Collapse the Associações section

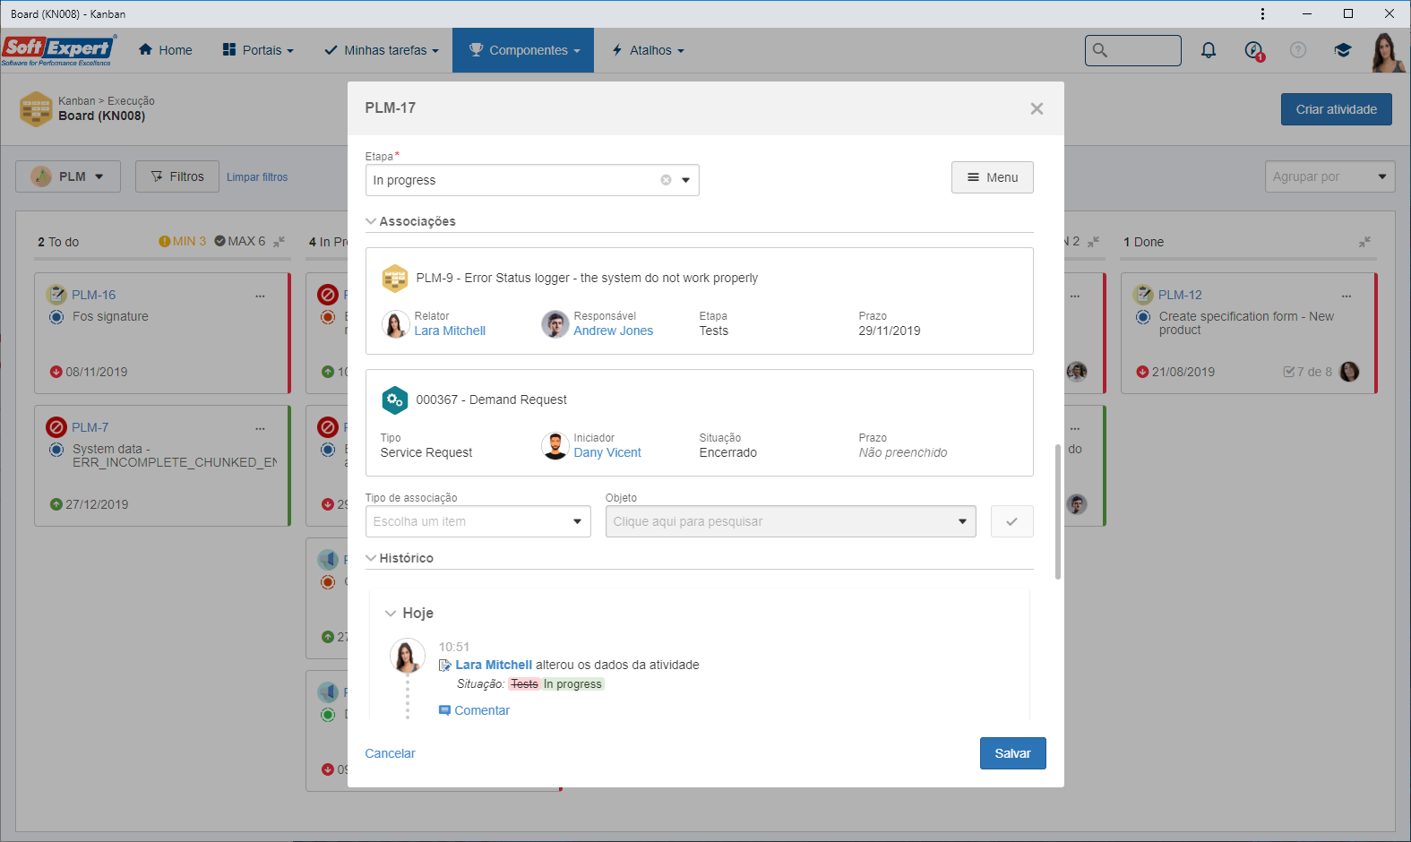371,221
